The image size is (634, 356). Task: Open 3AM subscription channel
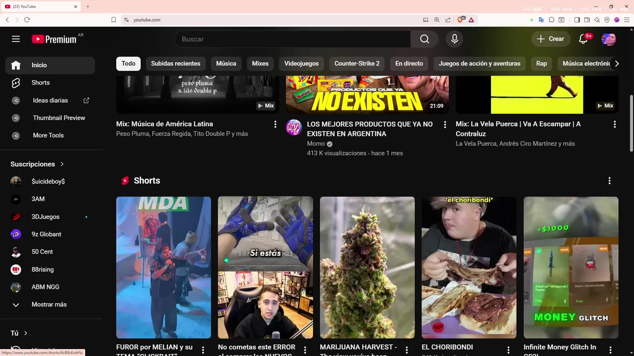(50, 199)
